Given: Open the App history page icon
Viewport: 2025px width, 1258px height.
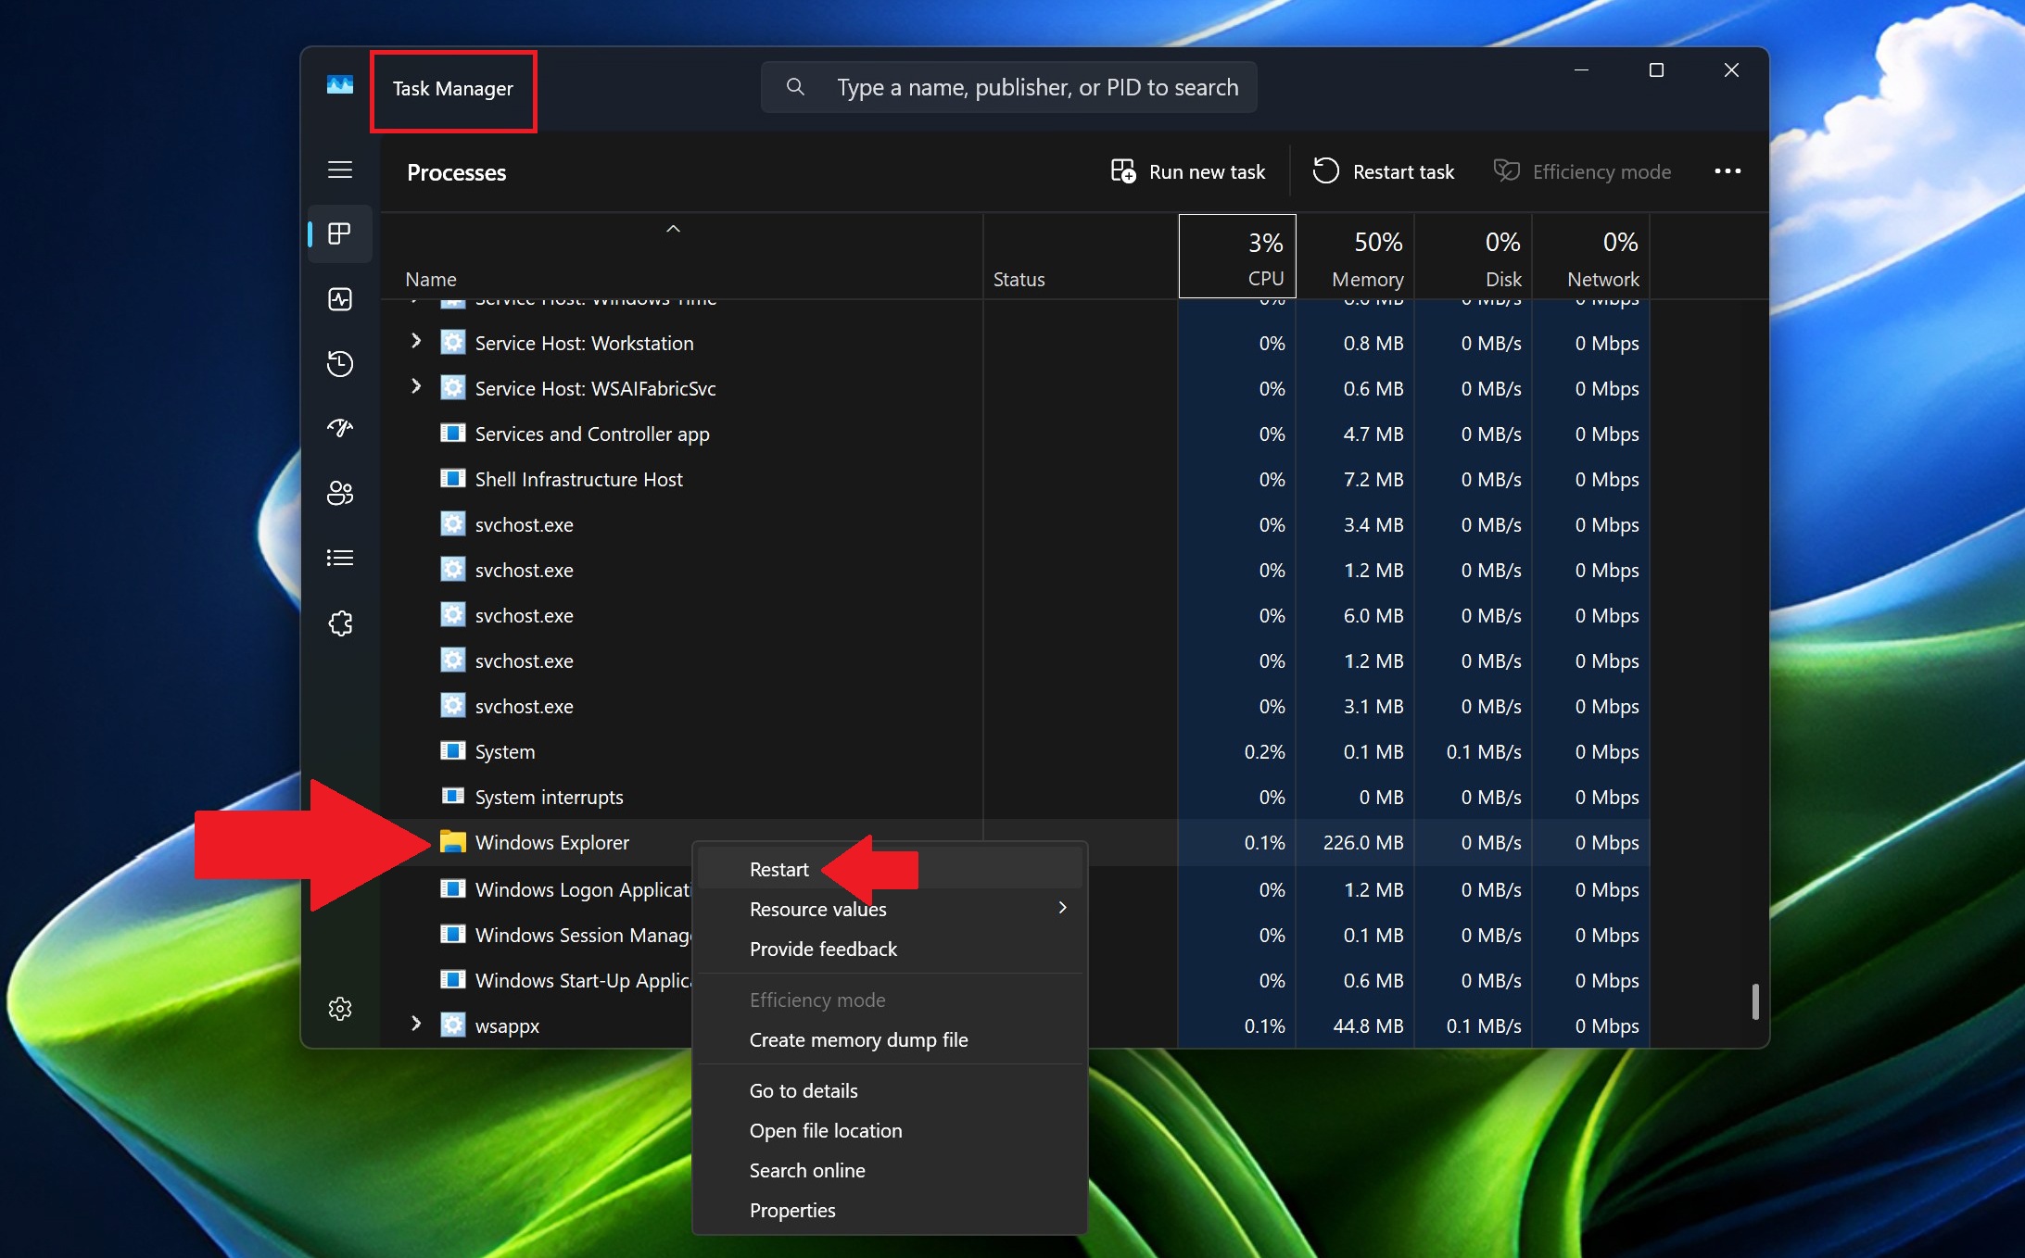Looking at the screenshot, I should click(340, 363).
